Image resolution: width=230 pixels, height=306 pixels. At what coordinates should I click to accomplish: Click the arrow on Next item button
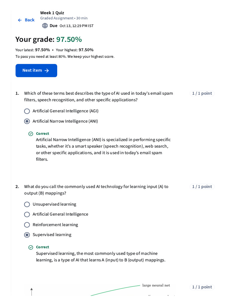click(47, 71)
